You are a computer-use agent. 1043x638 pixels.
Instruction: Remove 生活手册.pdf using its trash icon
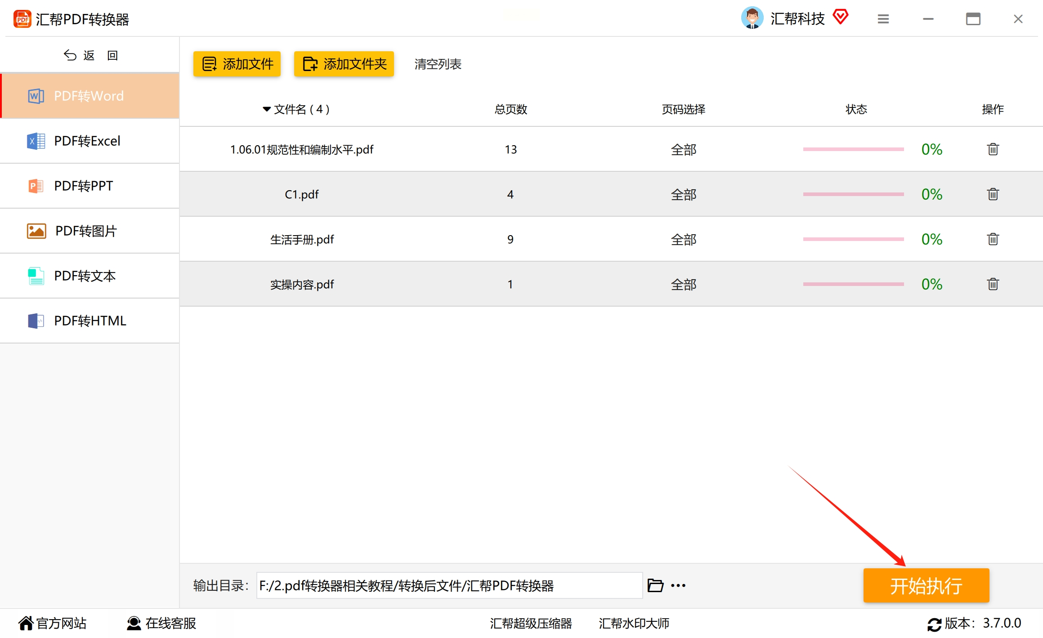pos(993,239)
